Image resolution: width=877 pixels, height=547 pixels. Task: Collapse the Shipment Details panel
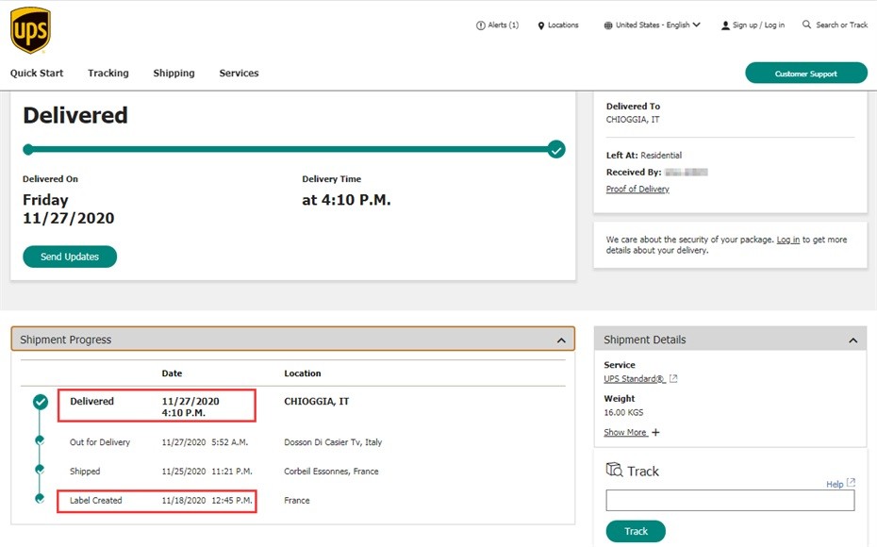point(852,340)
